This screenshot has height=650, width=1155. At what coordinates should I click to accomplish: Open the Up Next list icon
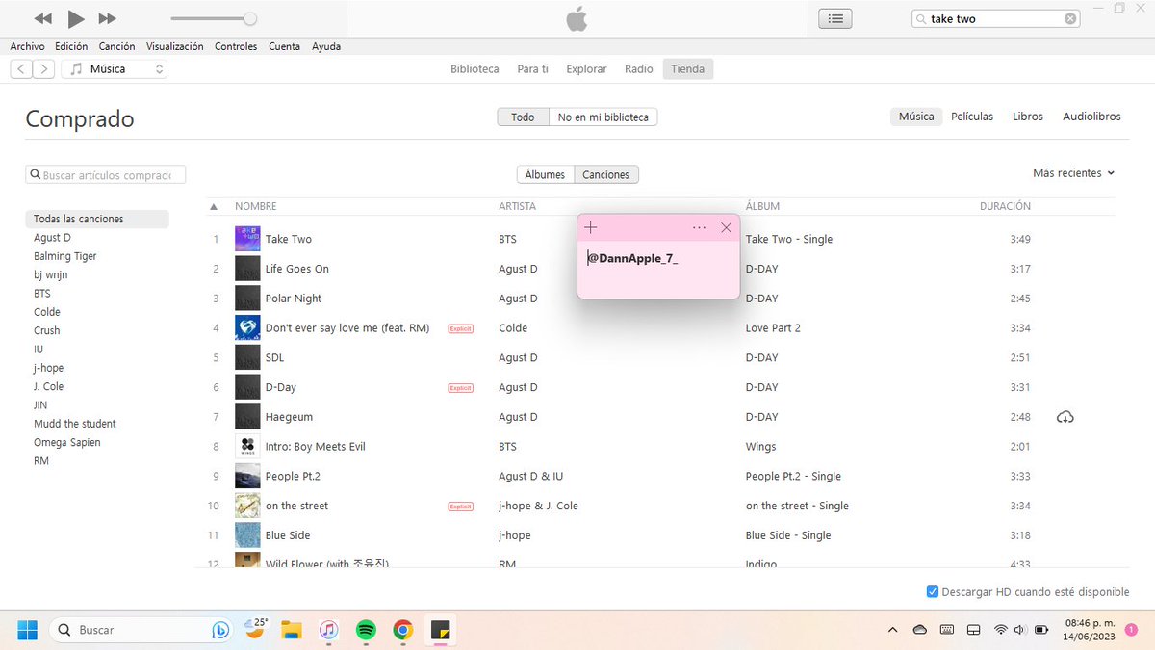(x=834, y=18)
